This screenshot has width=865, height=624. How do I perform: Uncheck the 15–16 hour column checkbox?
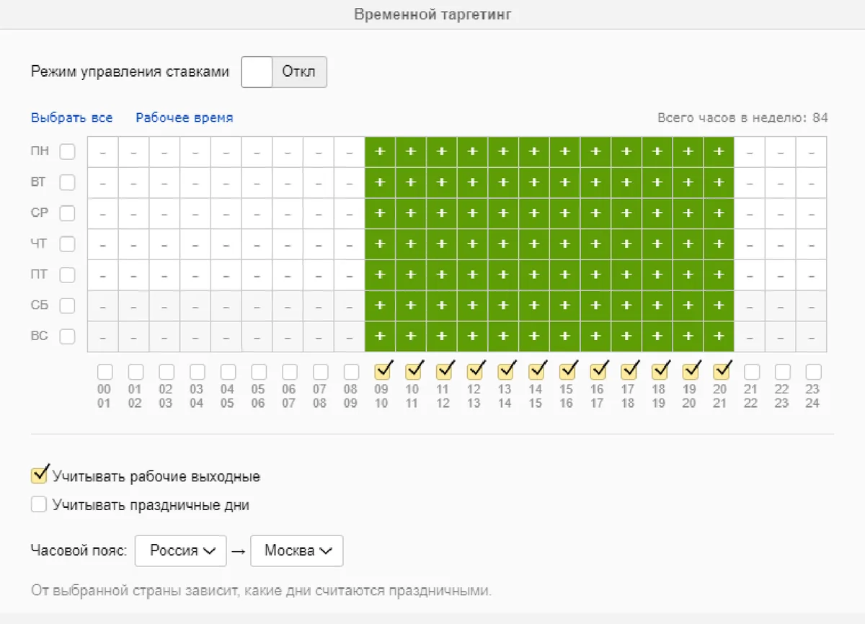pos(567,372)
